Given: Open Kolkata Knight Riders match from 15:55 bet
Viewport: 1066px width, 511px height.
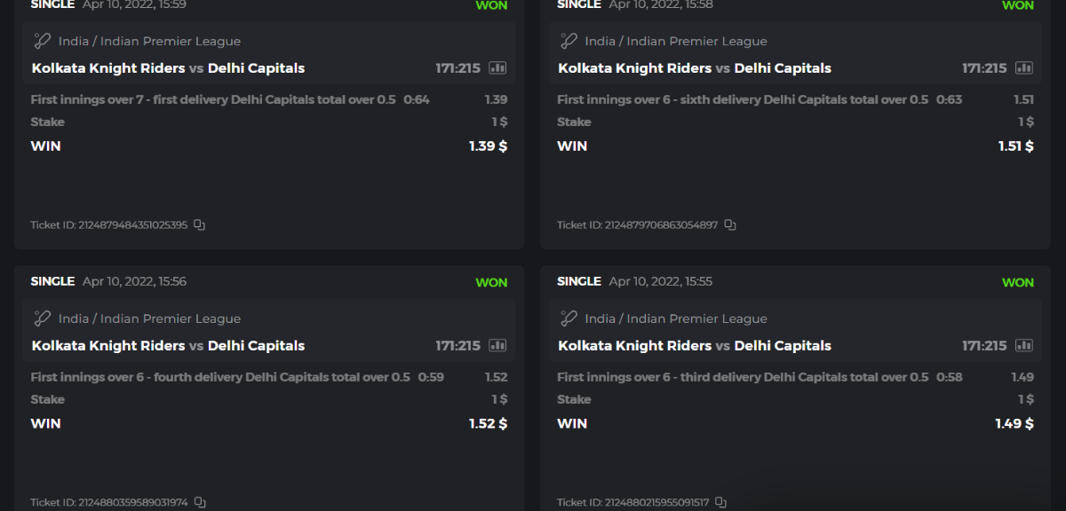Looking at the screenshot, I should point(635,346).
